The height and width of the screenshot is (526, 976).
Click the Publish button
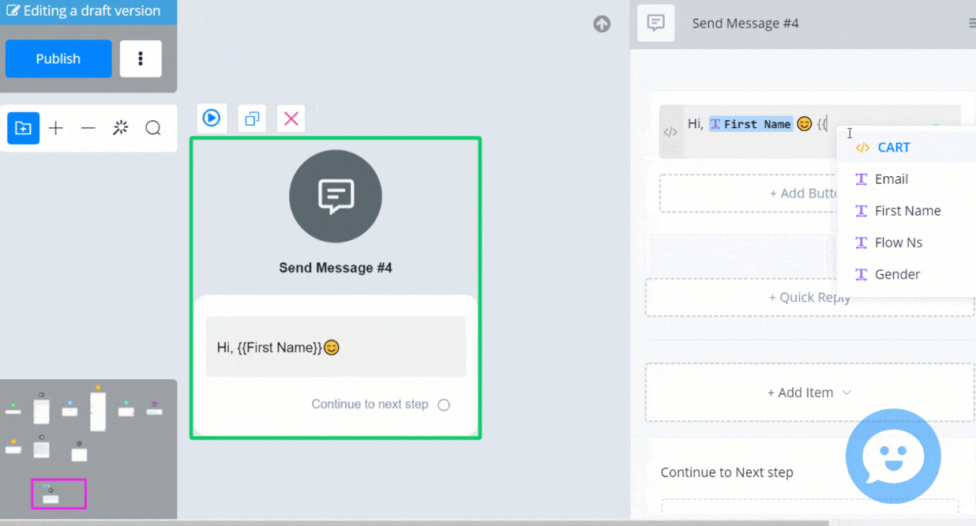(58, 58)
